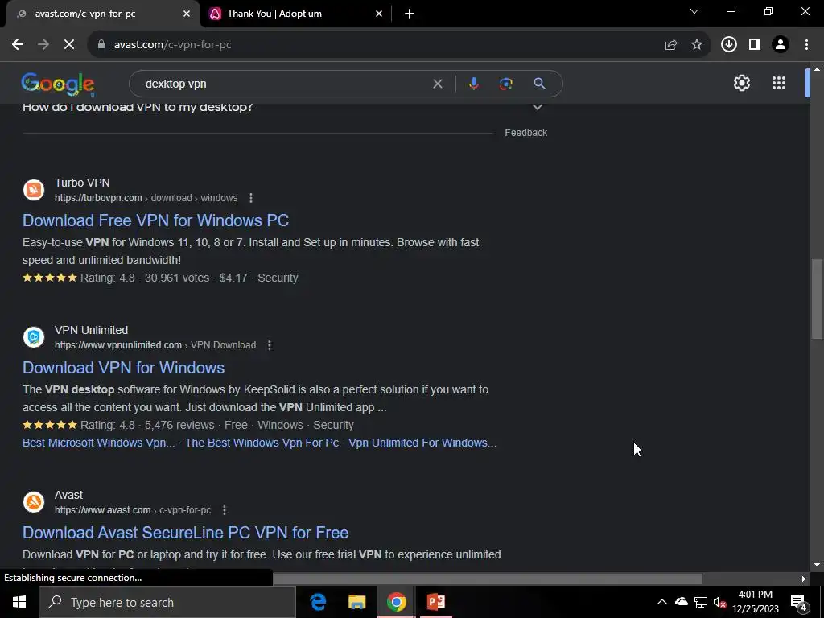The image size is (824, 618).
Task: Open the taskbar clock and date
Action: point(755,602)
